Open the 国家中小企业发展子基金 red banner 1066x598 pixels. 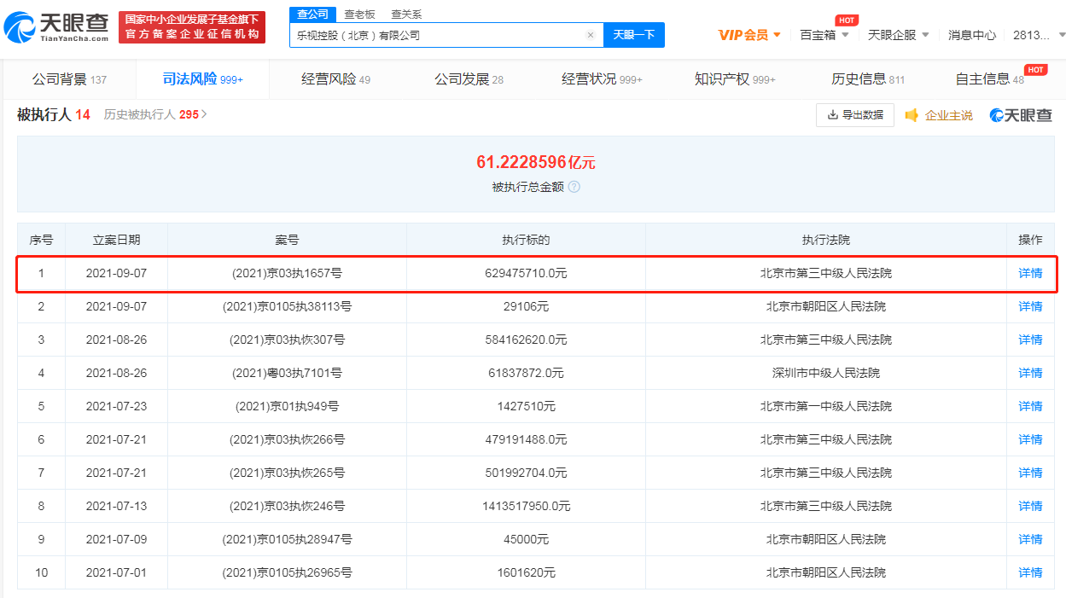click(192, 26)
